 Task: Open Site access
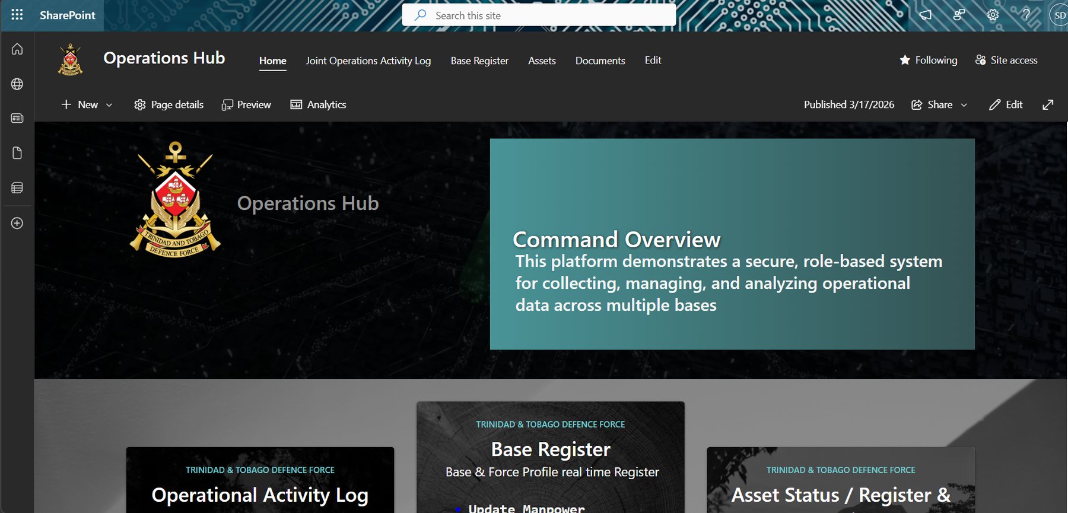[1006, 60]
